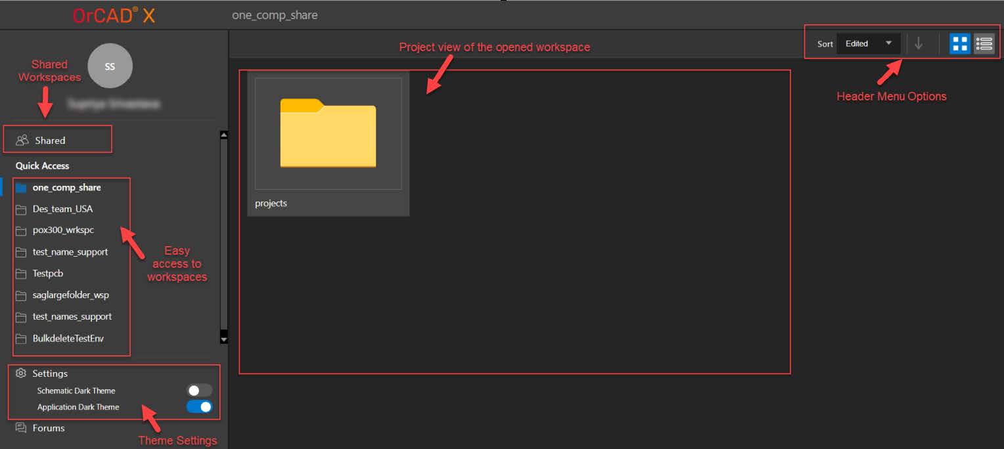Switch to grid view layout
This screenshot has height=449, width=1004.
pyautogui.click(x=960, y=44)
